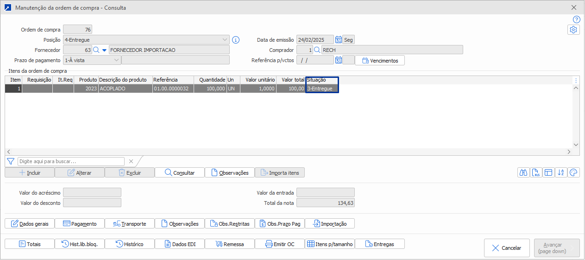Click the filter funnel icon
585x260 pixels.
[11, 161]
